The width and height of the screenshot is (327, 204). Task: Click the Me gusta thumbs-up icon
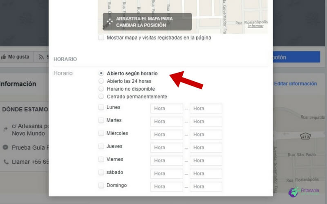coord(4,57)
